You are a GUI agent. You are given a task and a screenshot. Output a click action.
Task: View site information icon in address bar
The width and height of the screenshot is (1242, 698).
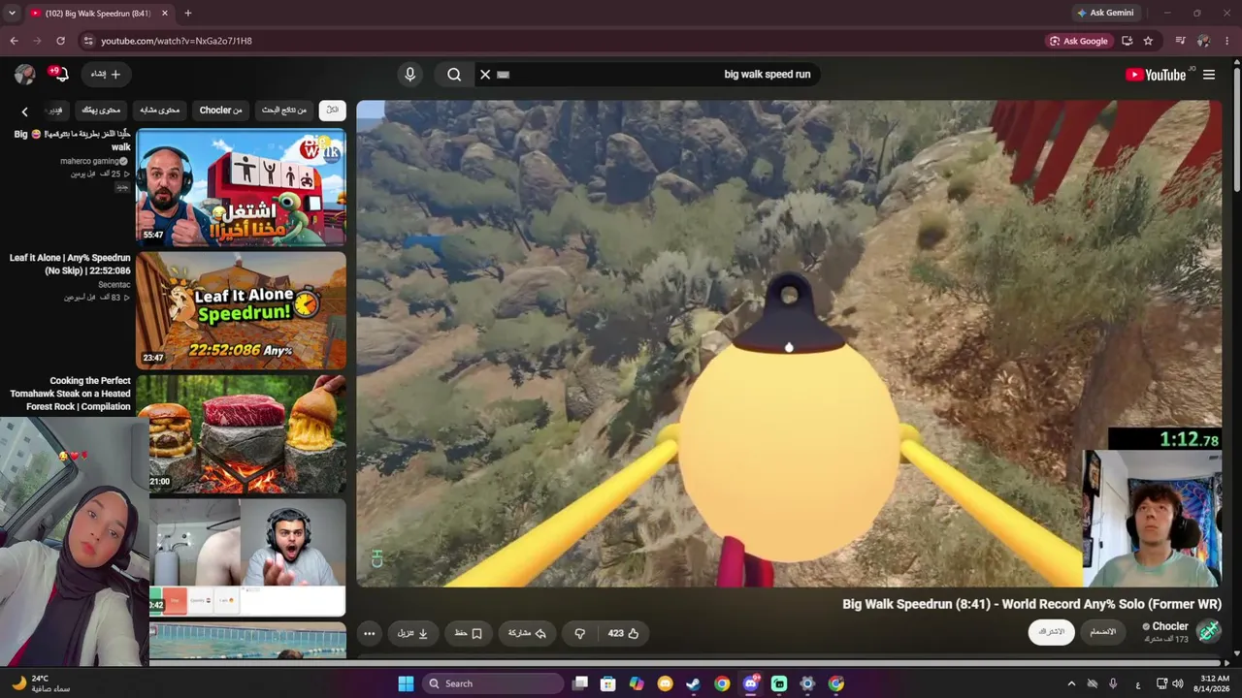click(87, 41)
